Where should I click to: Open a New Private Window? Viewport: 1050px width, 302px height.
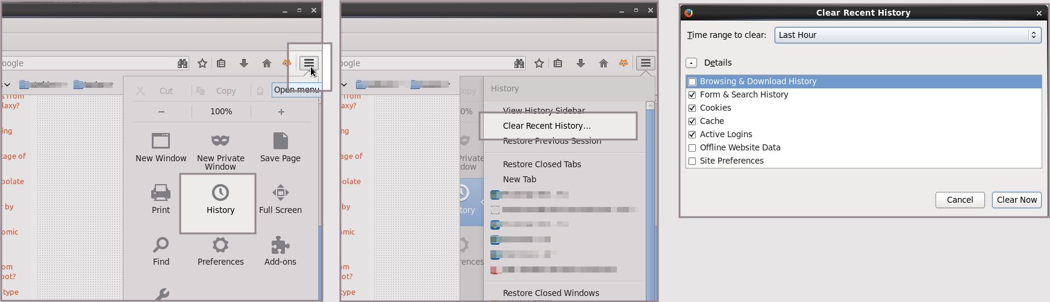pyautogui.click(x=220, y=141)
